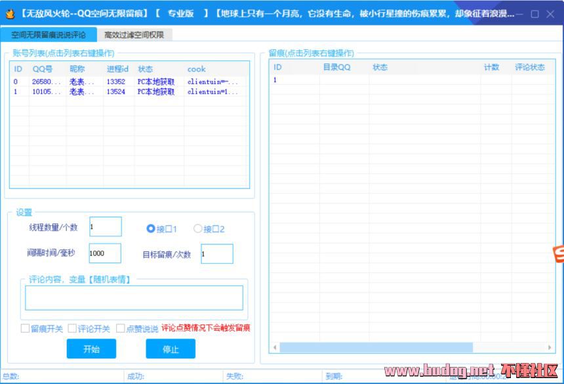564x384 pixels.
Task: Select row 1 in the 留痕 list
Action: click(413, 80)
